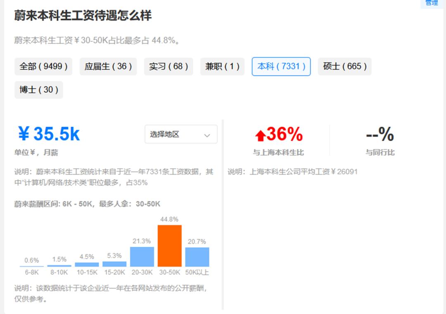Click the 44.8% label above the chart

click(169, 220)
